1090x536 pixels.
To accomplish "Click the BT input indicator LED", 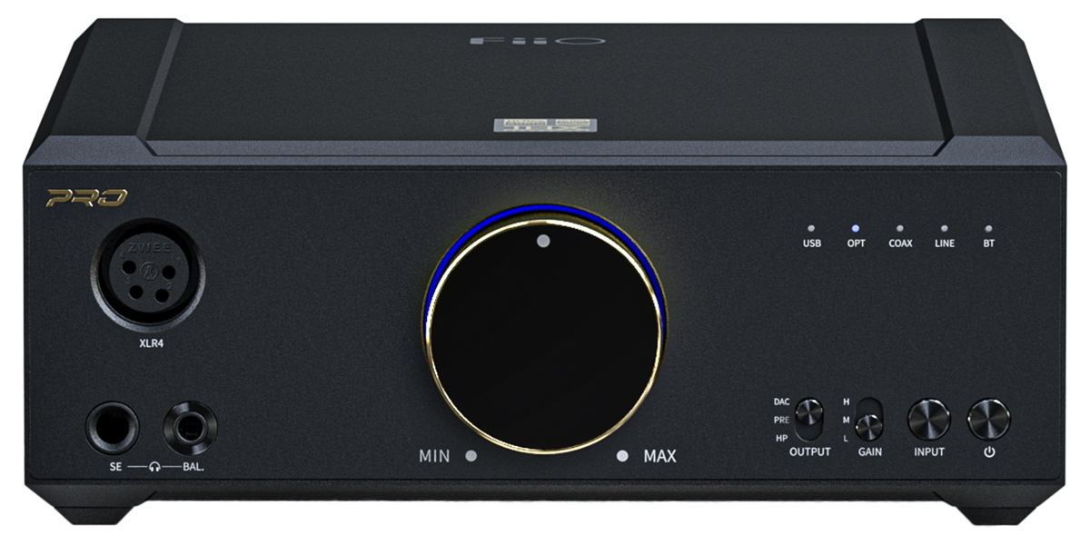I will pos(989,228).
